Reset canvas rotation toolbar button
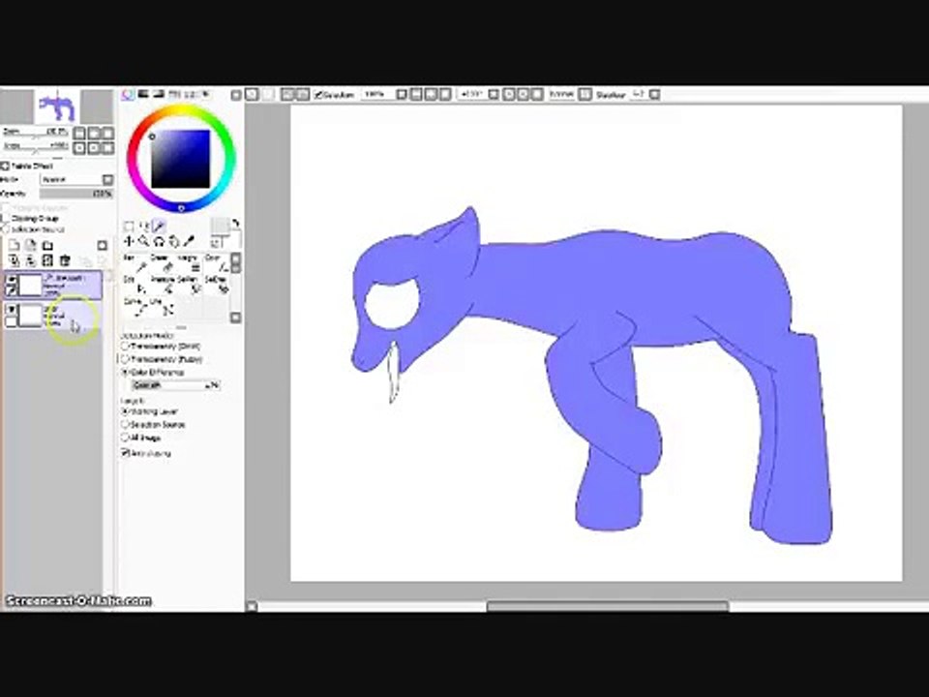The height and width of the screenshot is (697, 929). point(537,94)
